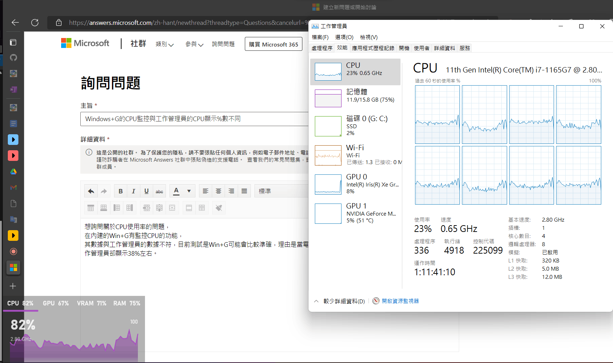Open the 開啟資源監視器 link

coord(400,301)
